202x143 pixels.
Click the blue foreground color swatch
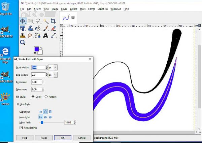point(36,49)
